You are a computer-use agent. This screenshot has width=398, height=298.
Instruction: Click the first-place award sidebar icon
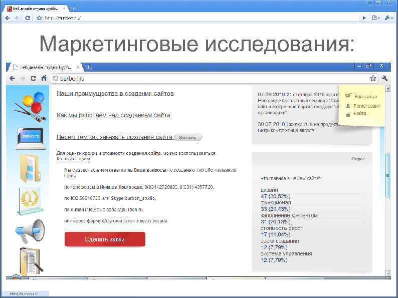coord(30,201)
